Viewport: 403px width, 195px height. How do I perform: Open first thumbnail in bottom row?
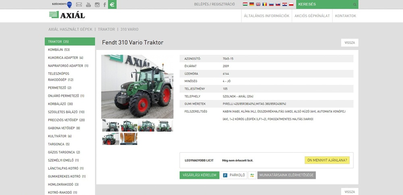pos(111,139)
